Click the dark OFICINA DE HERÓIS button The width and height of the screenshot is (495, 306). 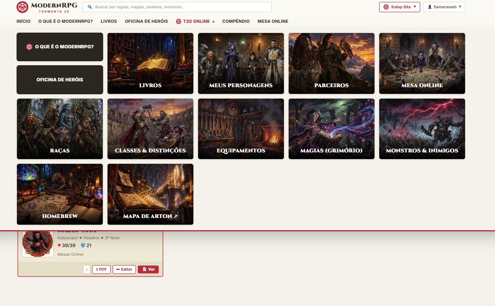60,80
